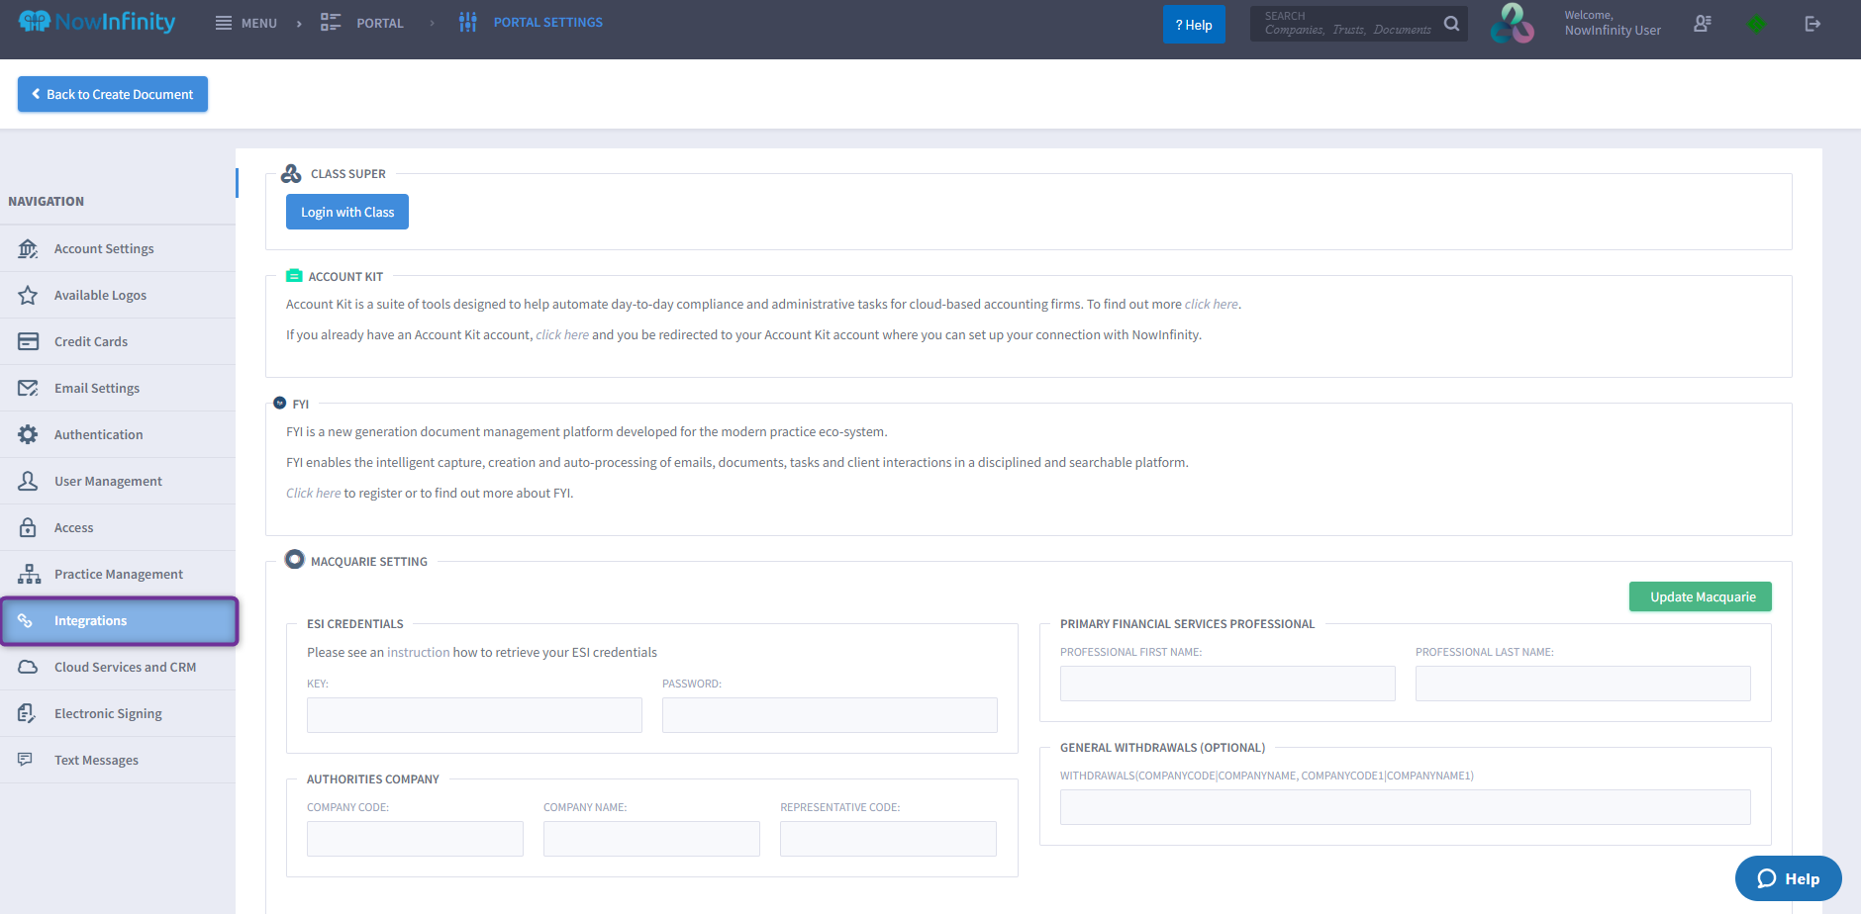Click the Account Kit green icon
Image resolution: width=1861 pixels, height=914 pixels.
tap(294, 276)
